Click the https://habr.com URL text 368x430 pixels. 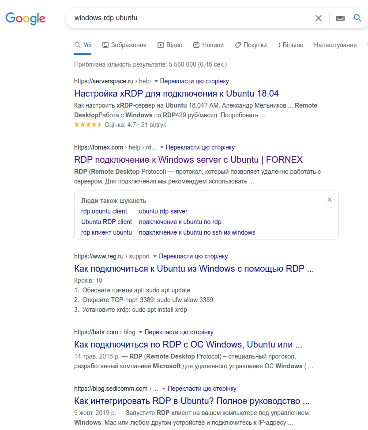96,332
